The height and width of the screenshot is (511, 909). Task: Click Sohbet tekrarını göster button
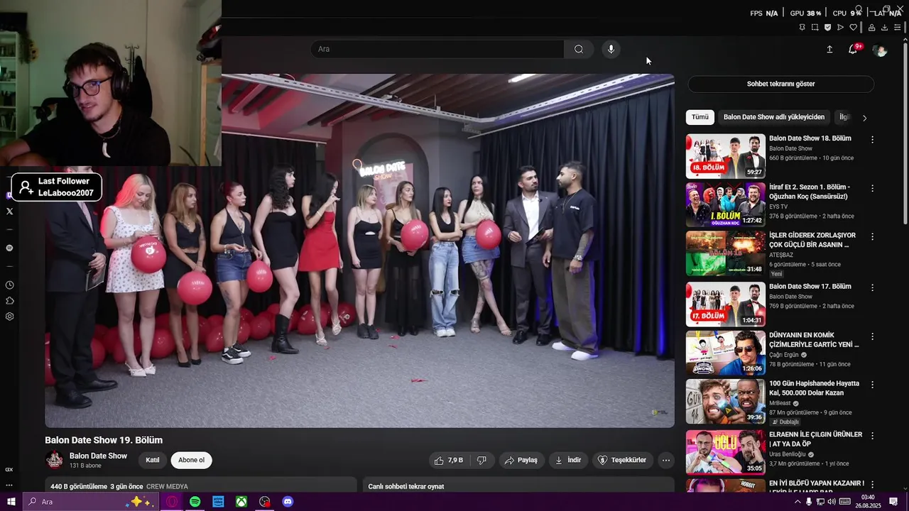(780, 84)
